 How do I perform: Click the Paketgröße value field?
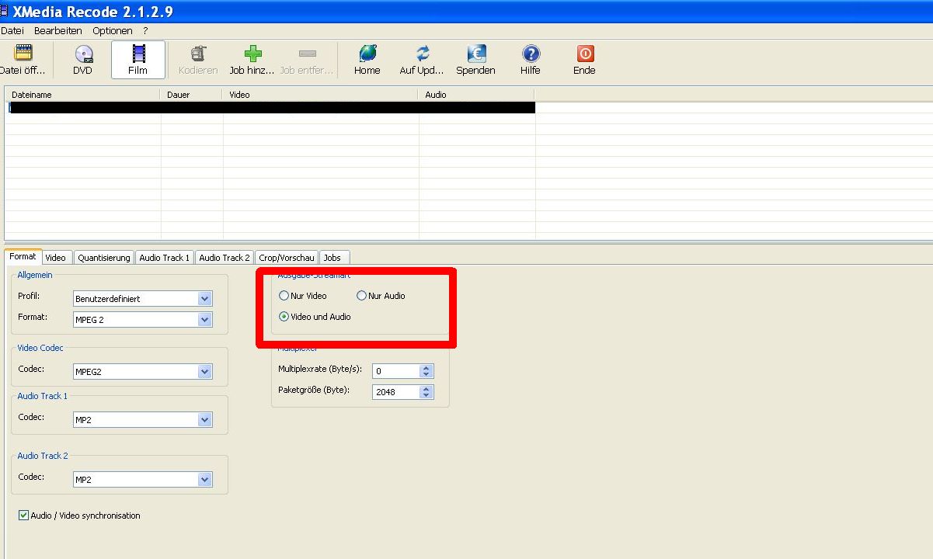pos(396,392)
